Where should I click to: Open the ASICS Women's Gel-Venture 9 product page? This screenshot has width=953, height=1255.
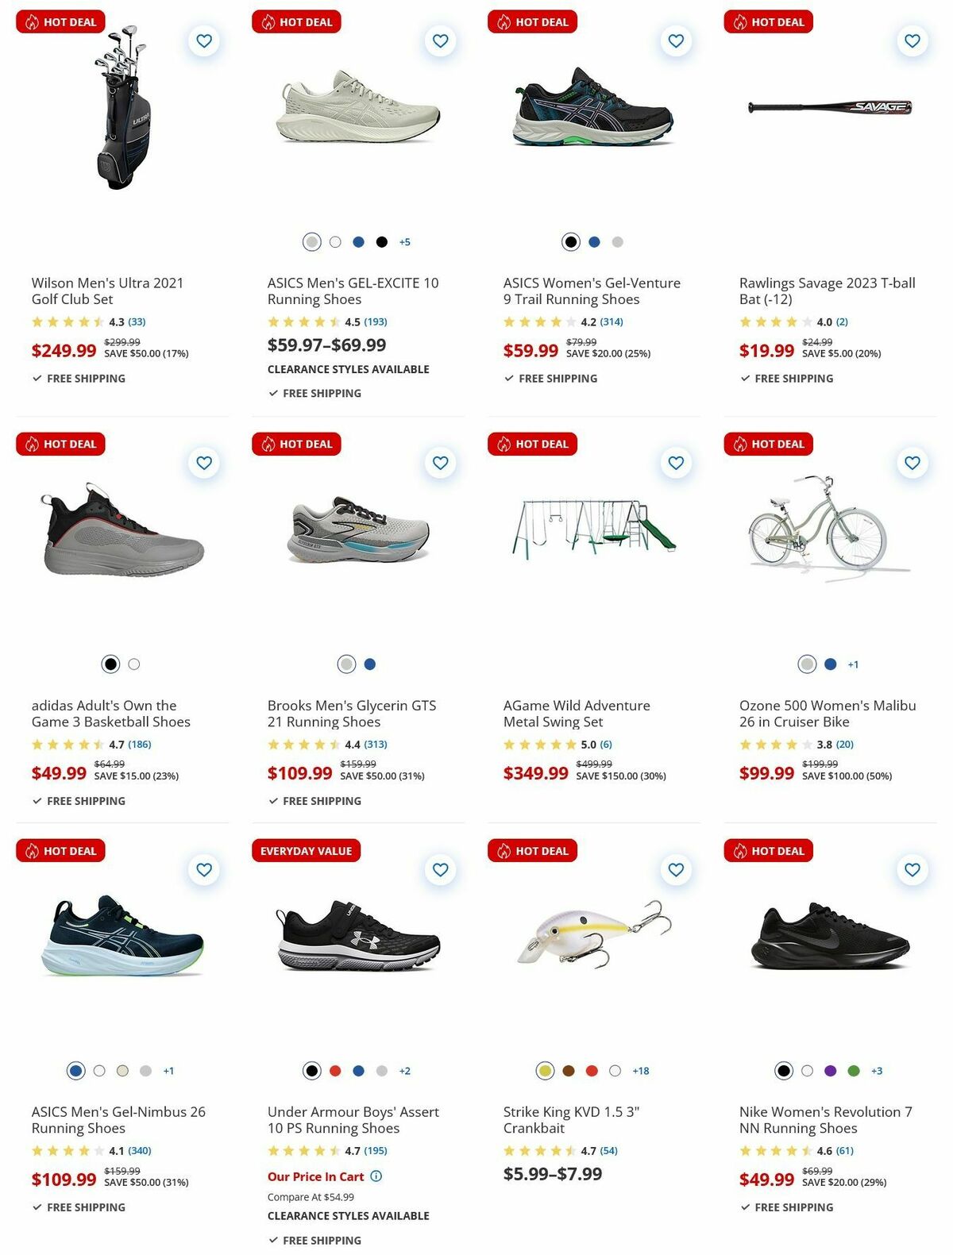[x=591, y=291]
